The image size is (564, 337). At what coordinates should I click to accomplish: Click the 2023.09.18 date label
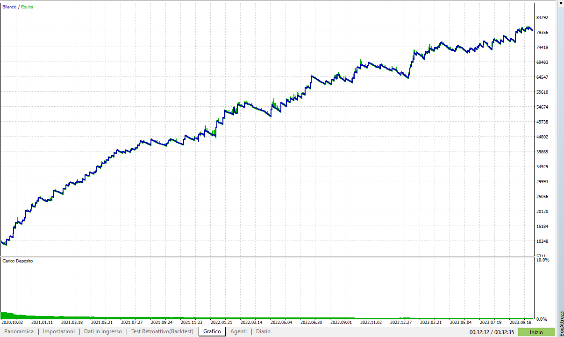click(x=521, y=322)
